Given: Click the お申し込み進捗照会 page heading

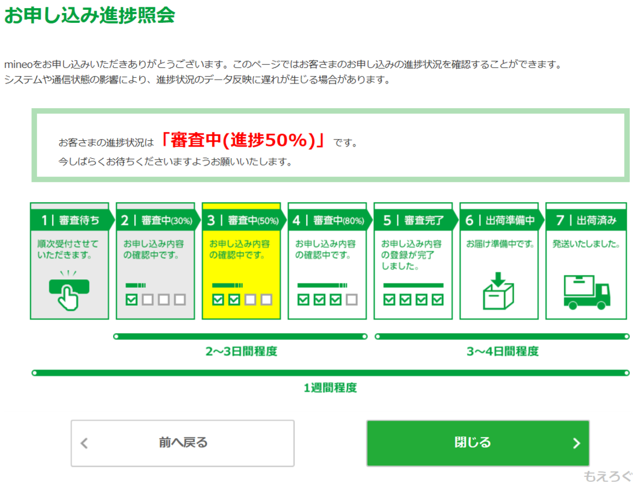Looking at the screenshot, I should coord(90,15).
